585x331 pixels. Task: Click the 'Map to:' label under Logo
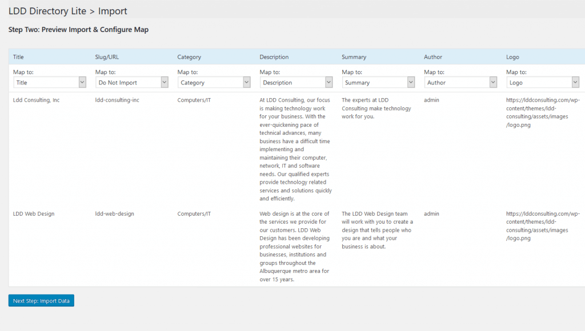(516, 72)
